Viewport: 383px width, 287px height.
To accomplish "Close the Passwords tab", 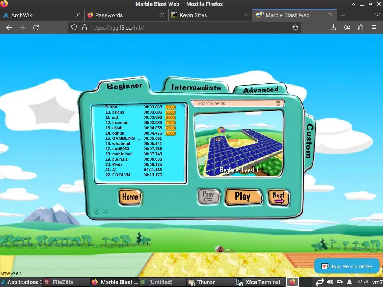I will (x=162, y=15).
